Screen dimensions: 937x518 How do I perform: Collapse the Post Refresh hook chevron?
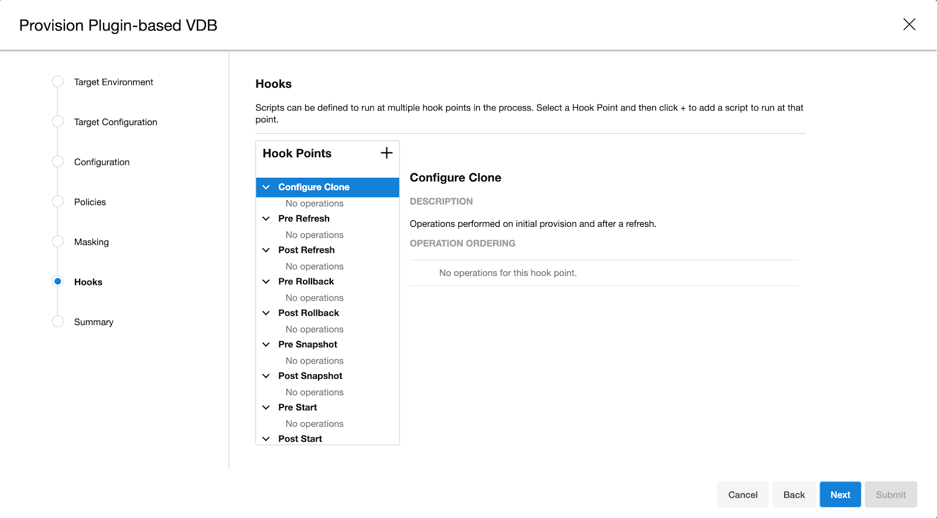click(266, 250)
